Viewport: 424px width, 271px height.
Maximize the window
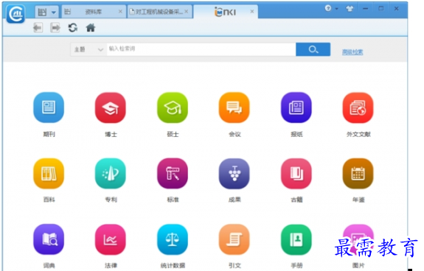pos(381,9)
